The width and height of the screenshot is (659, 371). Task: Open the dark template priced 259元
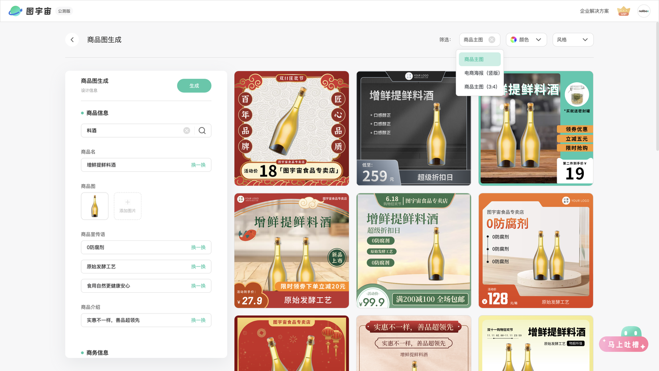pyautogui.click(x=414, y=128)
